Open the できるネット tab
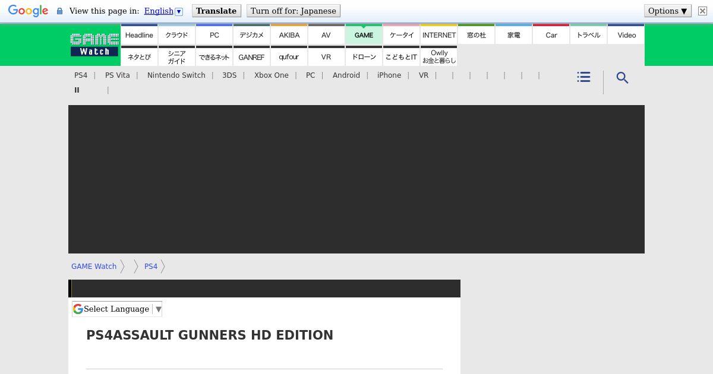This screenshot has width=713, height=374. coord(214,56)
